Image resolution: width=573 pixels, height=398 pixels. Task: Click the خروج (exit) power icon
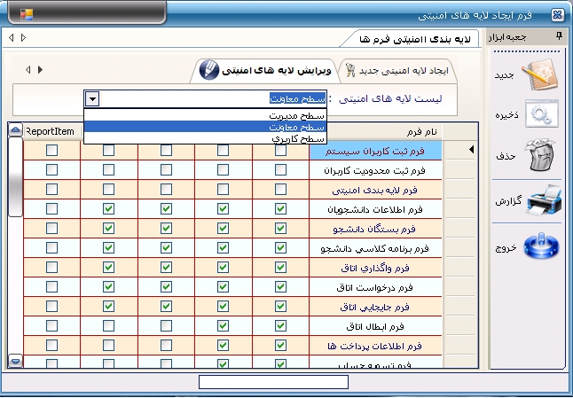click(x=542, y=246)
